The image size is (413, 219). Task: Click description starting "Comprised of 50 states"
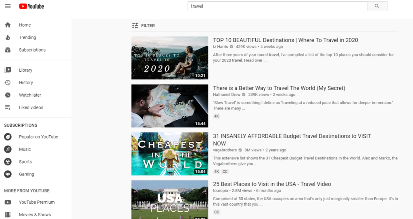pos(306,201)
